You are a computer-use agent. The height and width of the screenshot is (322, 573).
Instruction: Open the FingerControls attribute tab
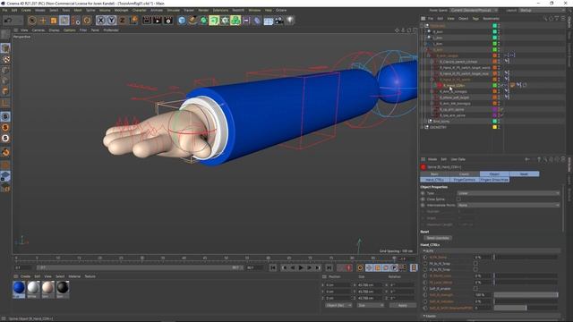tap(465, 180)
